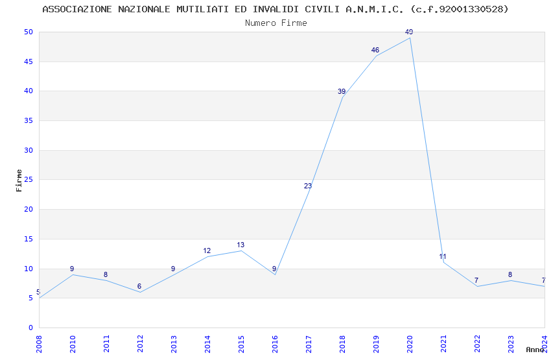Click the data label 7 above 2022
Image resolution: width=551 pixels, height=356 pixels.
476,280
